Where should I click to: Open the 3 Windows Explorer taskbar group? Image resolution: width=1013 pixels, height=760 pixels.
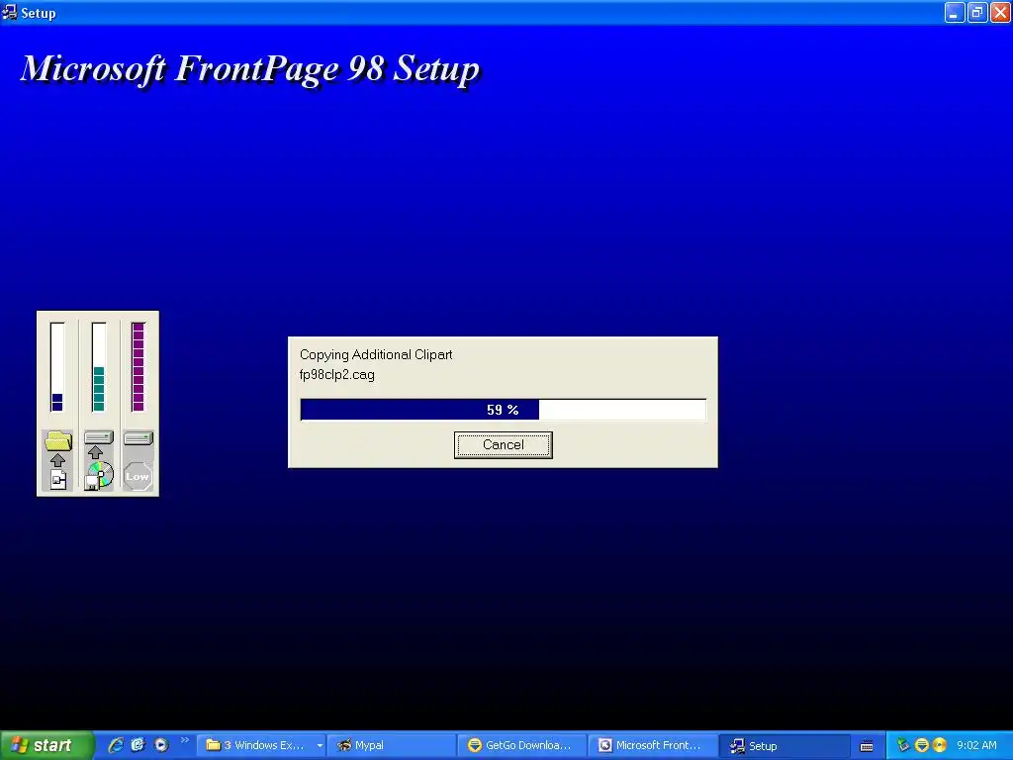tap(261, 745)
